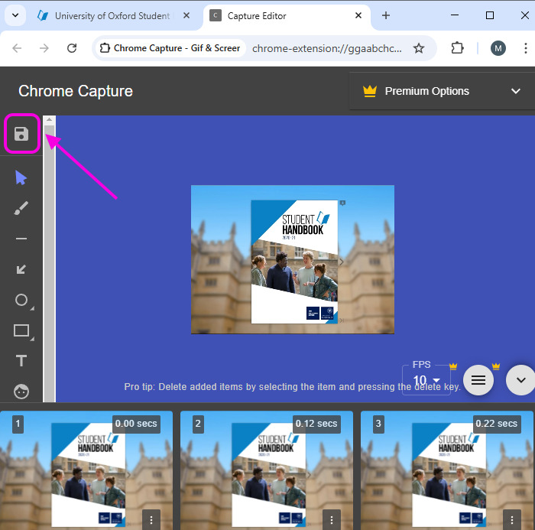Screen dimensions: 535x530
Task: Open the tab search dropdown
Action: point(15,15)
